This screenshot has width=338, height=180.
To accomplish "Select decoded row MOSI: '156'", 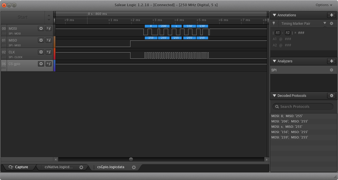I will click(x=303, y=132).
